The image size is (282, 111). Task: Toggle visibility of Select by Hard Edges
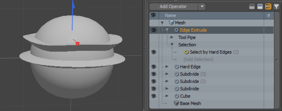pyautogui.click(x=153, y=52)
